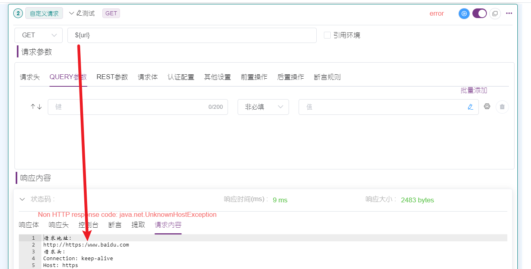This screenshot has height=269, width=531.
Task: Click the http://https:/www.baidu.com line
Action: click(86, 245)
